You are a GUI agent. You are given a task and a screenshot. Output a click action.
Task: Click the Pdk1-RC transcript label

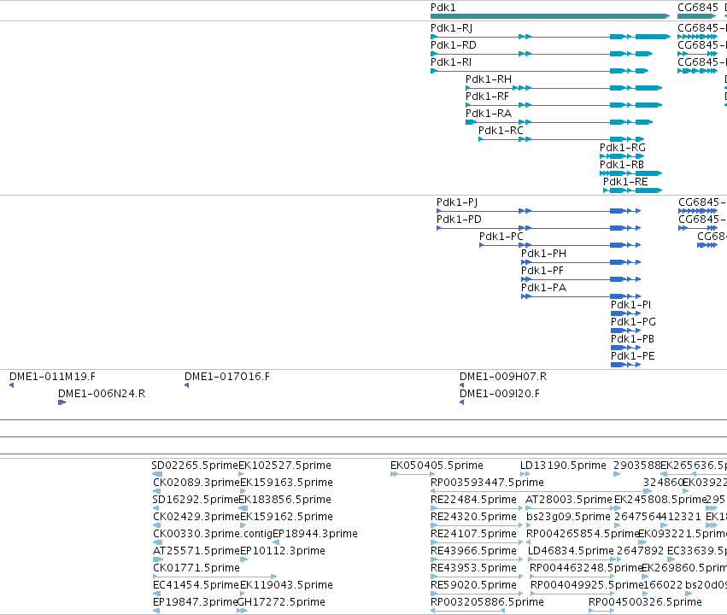tap(501, 131)
